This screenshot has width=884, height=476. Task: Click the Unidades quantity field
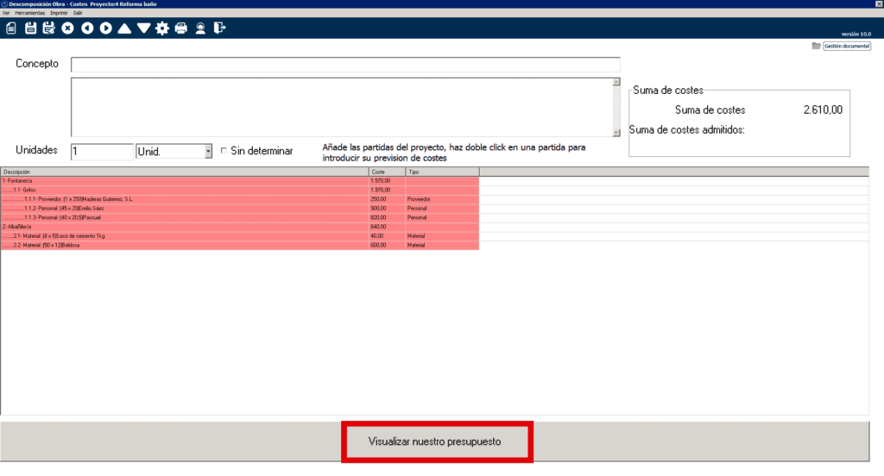coord(102,152)
